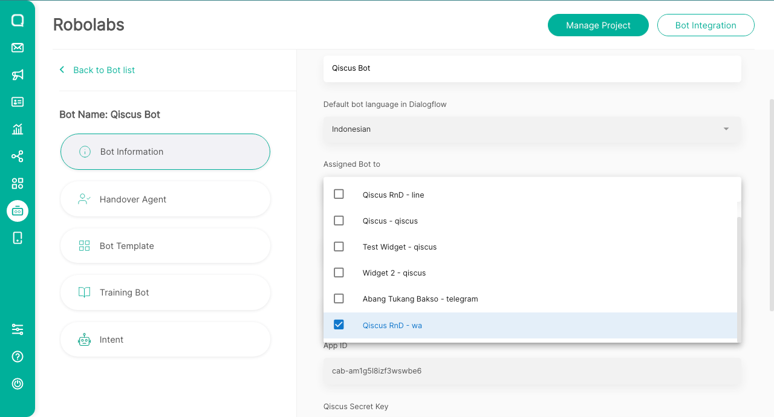Click the settings sliders sidebar icon
774x417 pixels.
click(18, 329)
